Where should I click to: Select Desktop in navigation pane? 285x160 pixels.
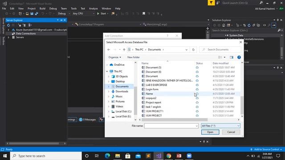click(120, 81)
